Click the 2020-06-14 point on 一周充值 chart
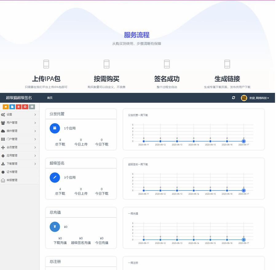 [x=194, y=240]
